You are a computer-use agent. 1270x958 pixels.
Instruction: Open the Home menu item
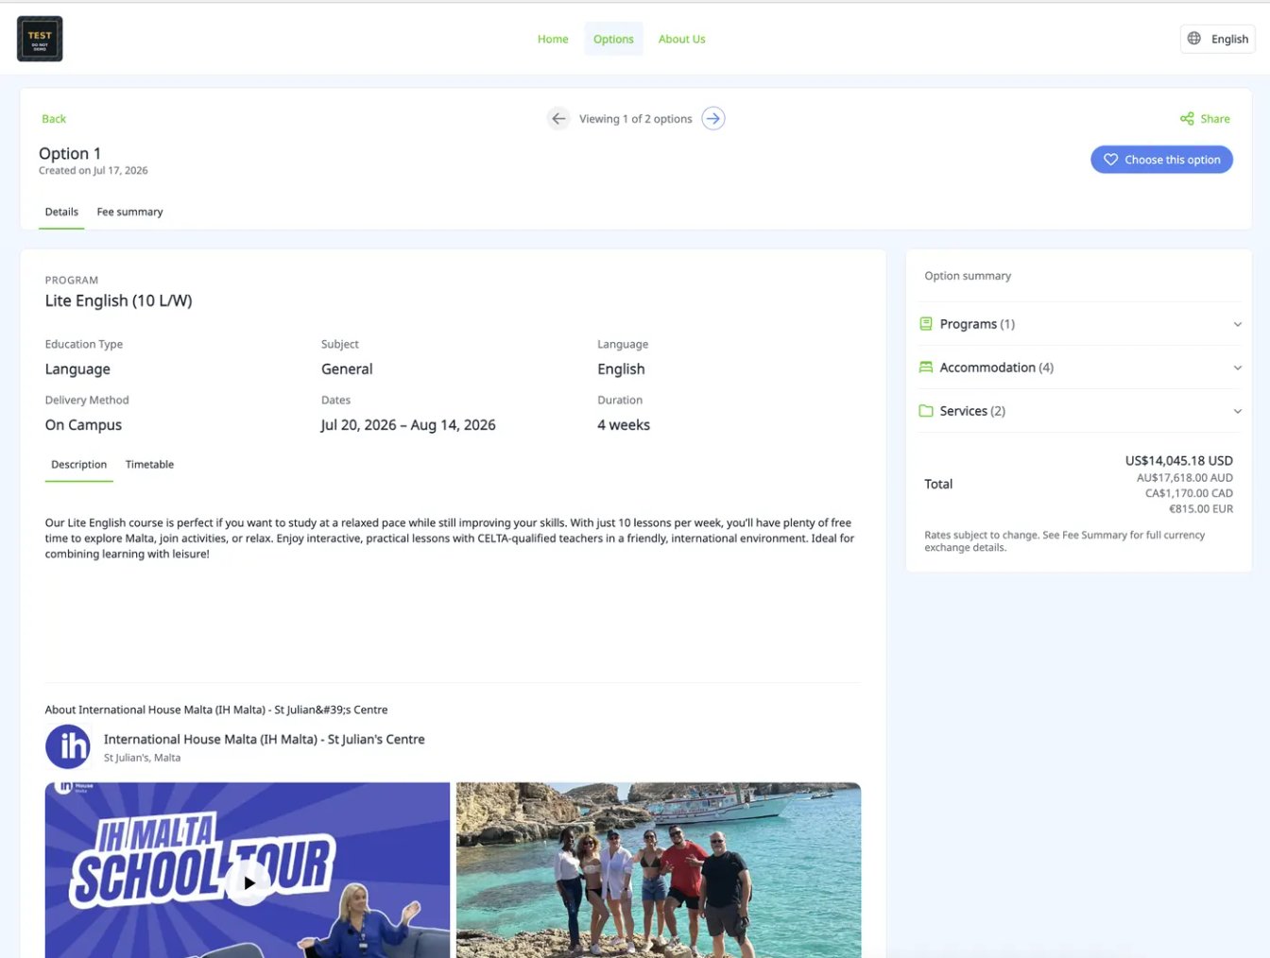(553, 39)
